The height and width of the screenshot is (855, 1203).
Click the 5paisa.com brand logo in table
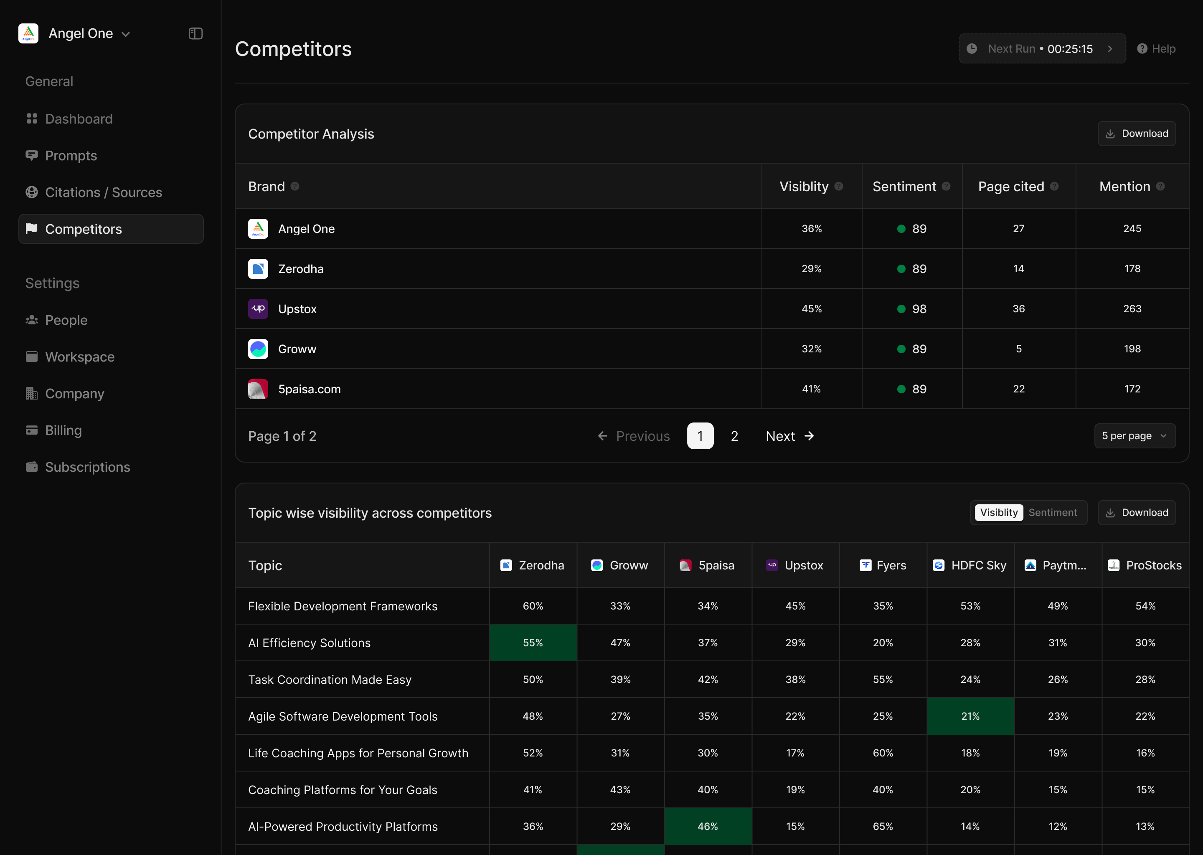[x=258, y=389]
